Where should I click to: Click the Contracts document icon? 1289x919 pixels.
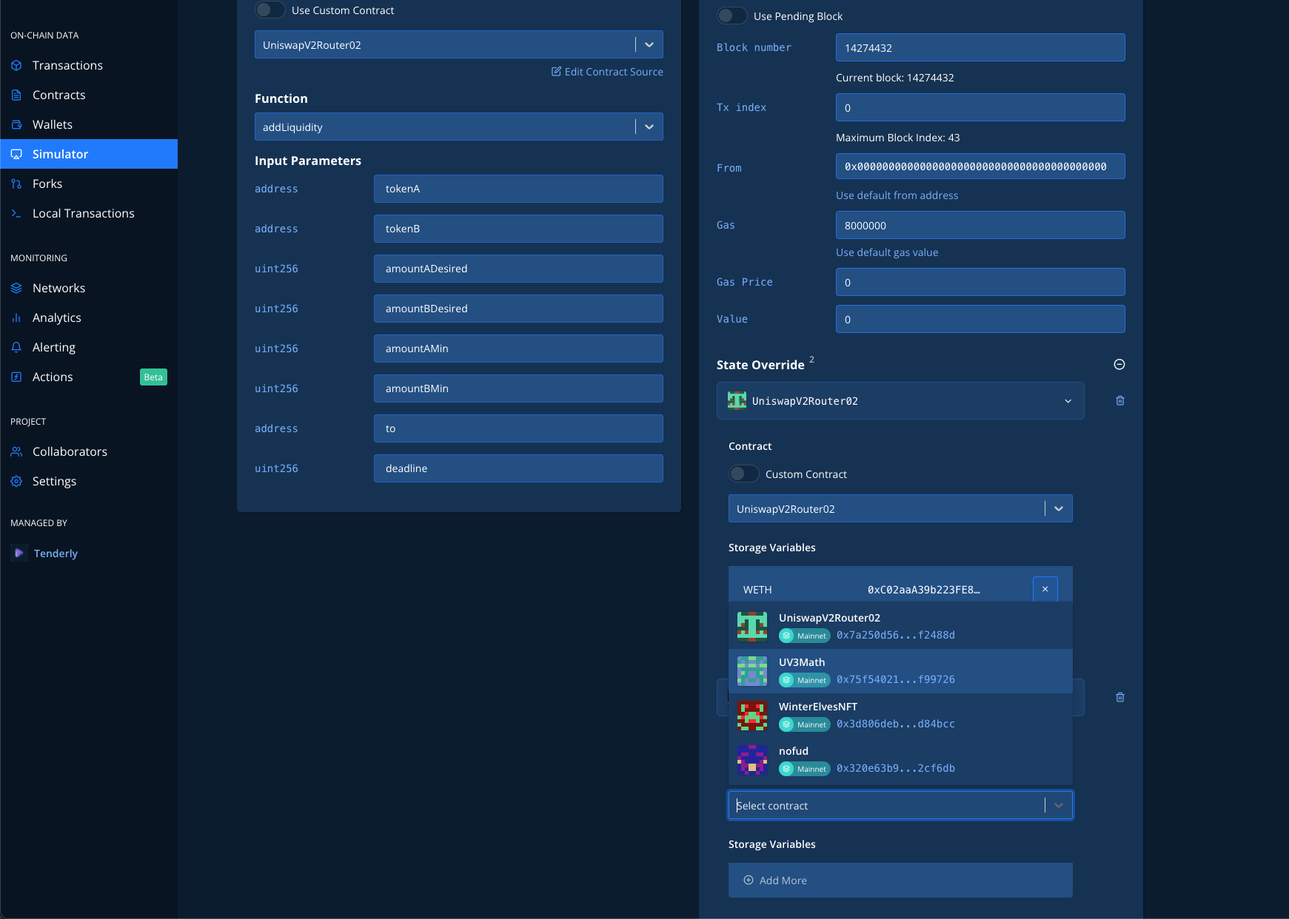click(x=16, y=95)
